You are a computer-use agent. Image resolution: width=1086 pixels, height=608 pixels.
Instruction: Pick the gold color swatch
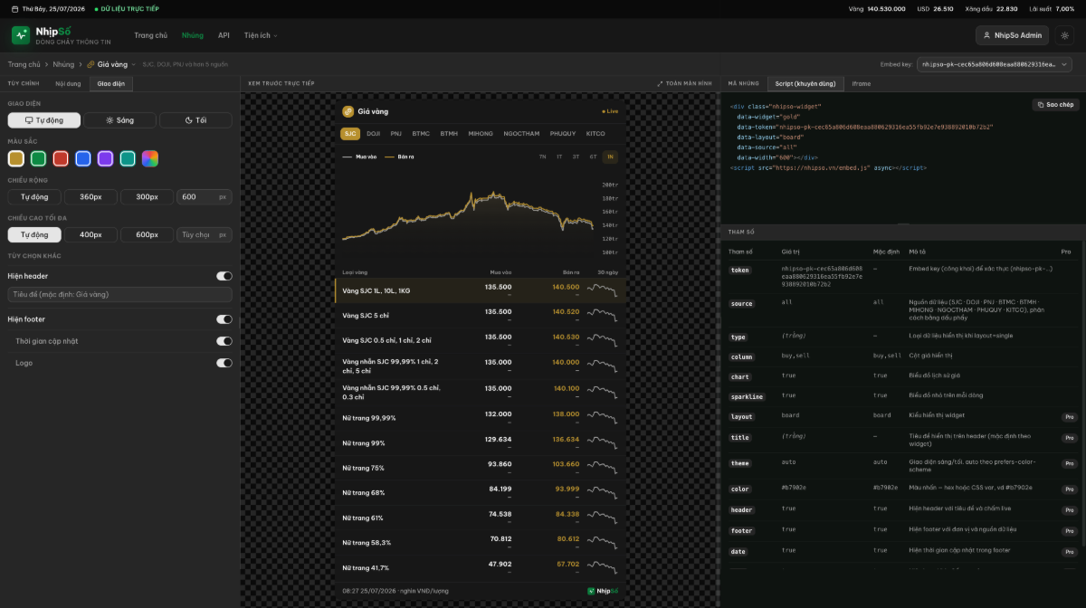coord(15,158)
